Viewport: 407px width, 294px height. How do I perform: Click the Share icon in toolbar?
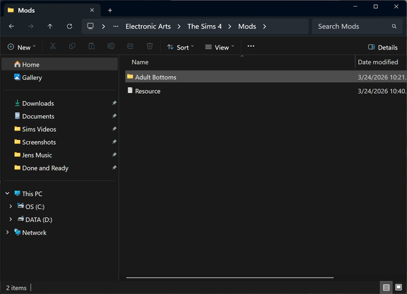pos(130,47)
